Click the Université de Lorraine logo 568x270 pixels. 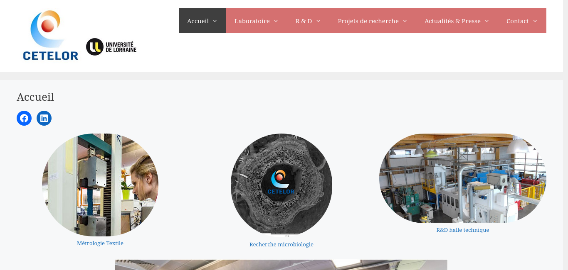pos(111,46)
